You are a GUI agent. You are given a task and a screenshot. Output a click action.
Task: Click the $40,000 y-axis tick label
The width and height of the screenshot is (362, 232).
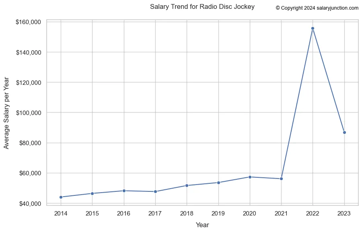[30, 203]
